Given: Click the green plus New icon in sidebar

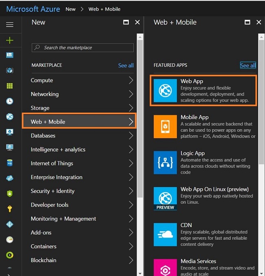Looking at the screenshot, I should pos(10,40).
